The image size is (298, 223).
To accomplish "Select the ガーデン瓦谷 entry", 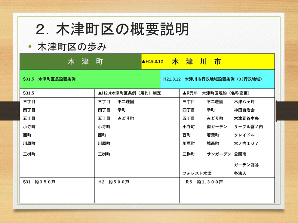I will coord(246,165).
